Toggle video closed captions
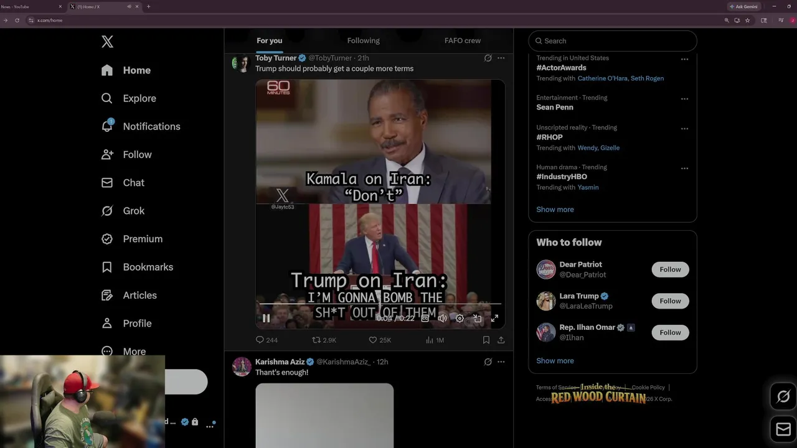 [x=425, y=319]
